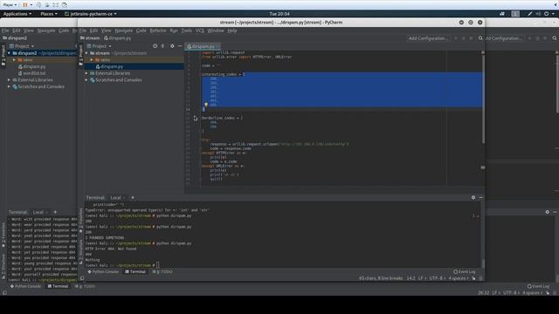This screenshot has height=314, width=559.
Task: Click the pause icon in VM player toolbar
Action: (x=25, y=5)
